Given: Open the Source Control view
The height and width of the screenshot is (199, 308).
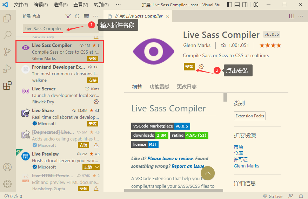Looking at the screenshot, I should click(x=7, y=52).
